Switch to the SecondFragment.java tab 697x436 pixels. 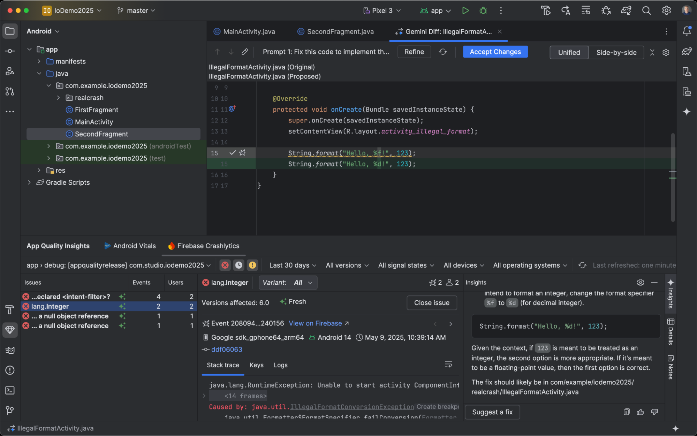point(340,31)
